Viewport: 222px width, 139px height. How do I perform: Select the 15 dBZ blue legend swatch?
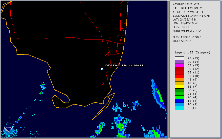pyautogui.click(x=179, y=101)
